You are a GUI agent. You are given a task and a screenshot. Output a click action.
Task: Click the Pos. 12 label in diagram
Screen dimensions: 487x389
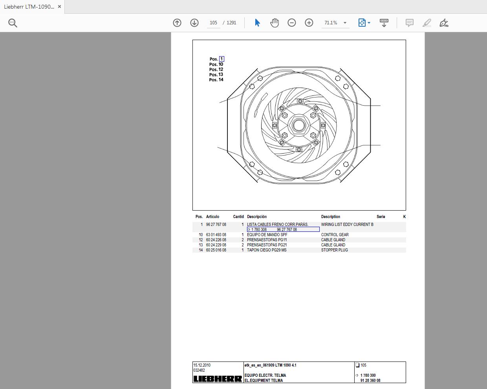click(216, 70)
